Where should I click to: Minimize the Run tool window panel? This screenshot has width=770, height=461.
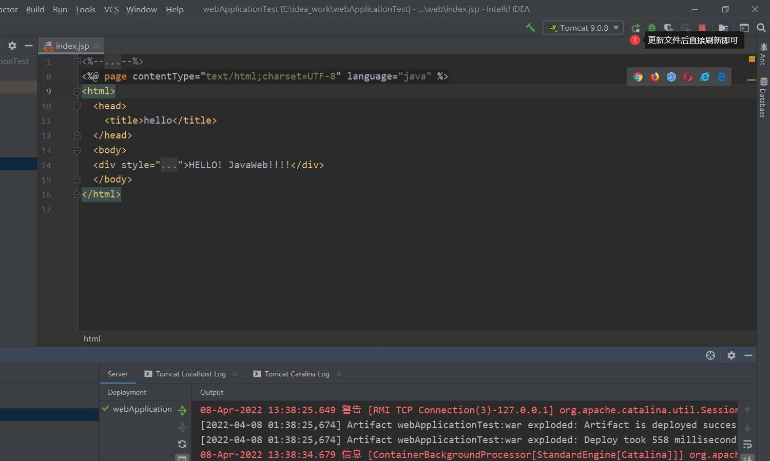tap(748, 355)
